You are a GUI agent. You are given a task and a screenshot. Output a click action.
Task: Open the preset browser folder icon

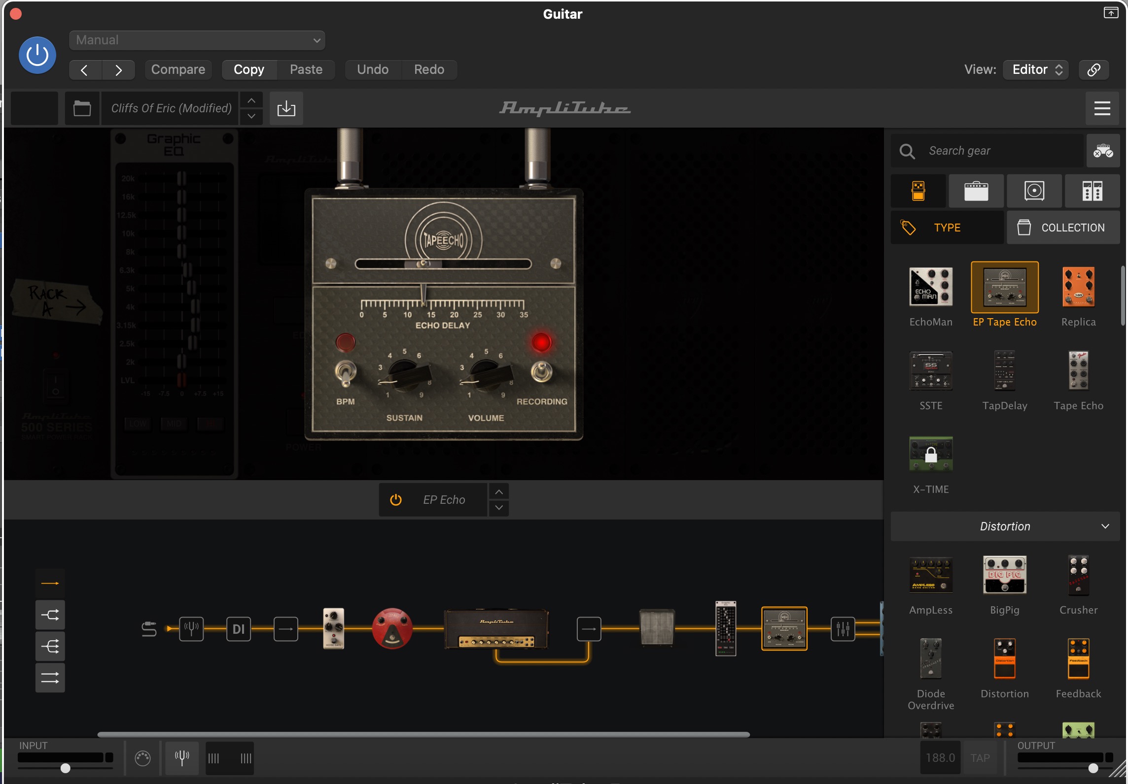pos(82,108)
